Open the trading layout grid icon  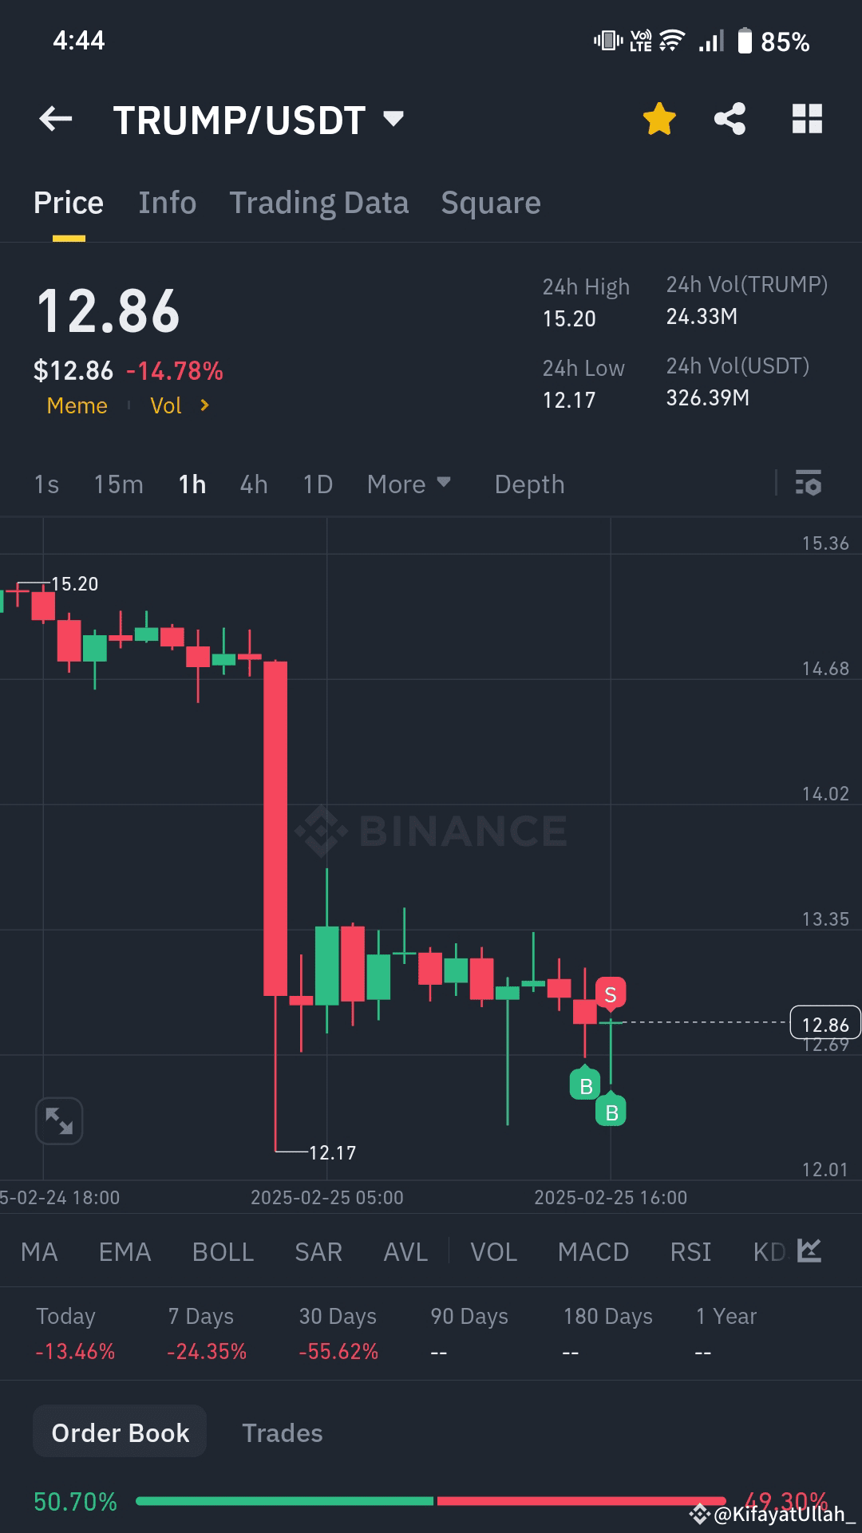click(808, 118)
